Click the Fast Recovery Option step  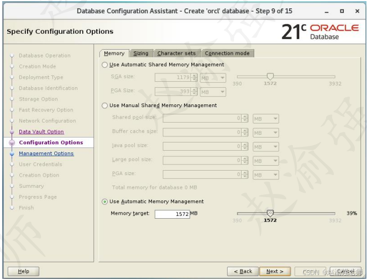coord(46,110)
